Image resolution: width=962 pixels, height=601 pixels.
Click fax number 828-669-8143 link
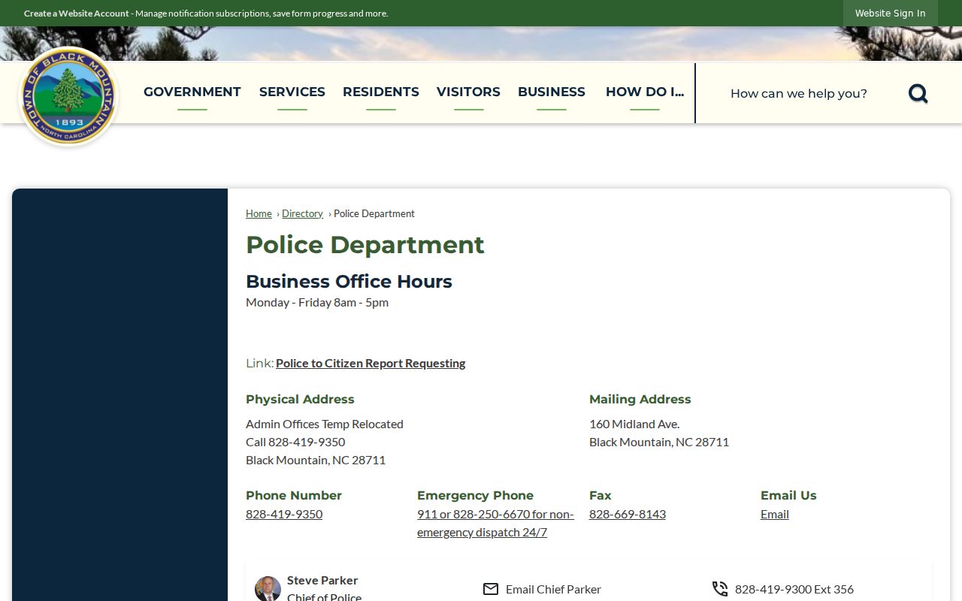click(x=628, y=515)
